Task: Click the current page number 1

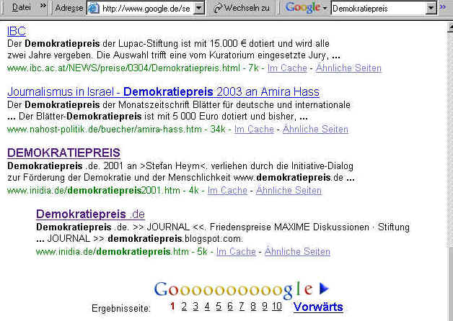Action: 172,307
